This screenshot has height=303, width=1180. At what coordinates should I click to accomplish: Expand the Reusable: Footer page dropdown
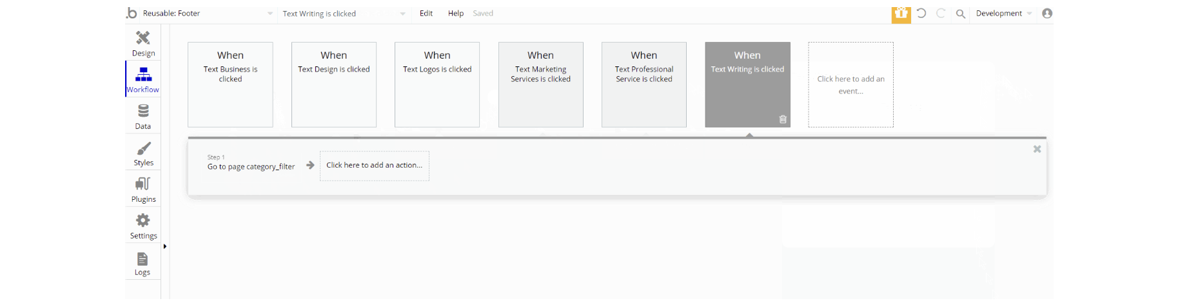[x=270, y=14]
